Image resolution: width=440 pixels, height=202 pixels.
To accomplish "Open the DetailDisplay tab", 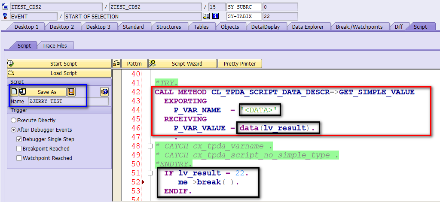I will pos(266,27).
